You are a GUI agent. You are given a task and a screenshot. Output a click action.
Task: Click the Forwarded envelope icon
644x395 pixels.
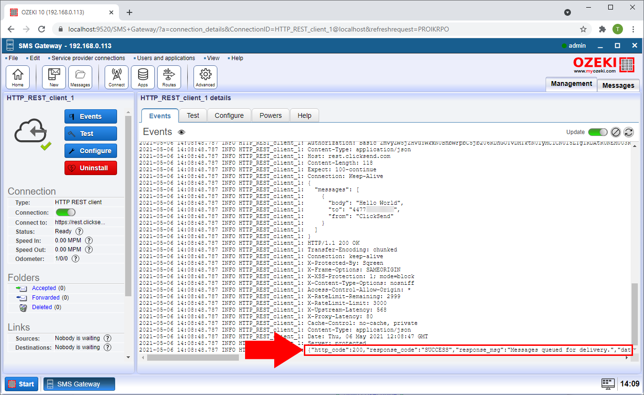tap(21, 298)
